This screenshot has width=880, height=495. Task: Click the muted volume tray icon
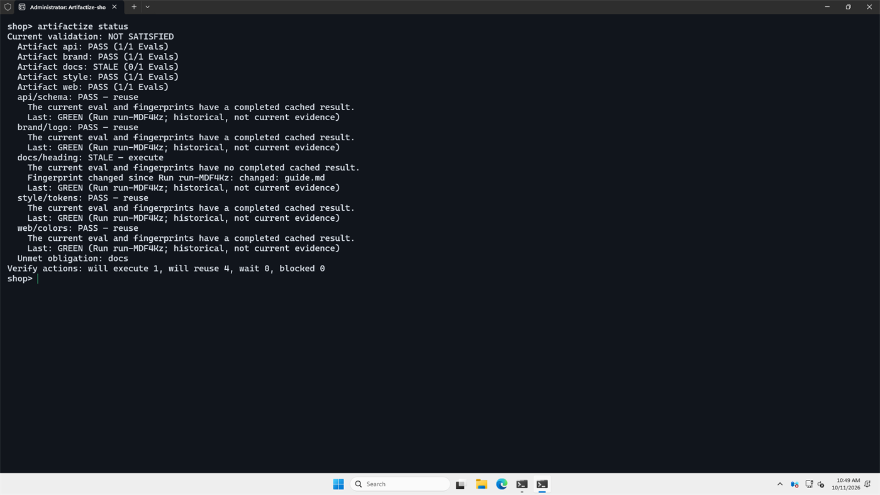coord(821,484)
